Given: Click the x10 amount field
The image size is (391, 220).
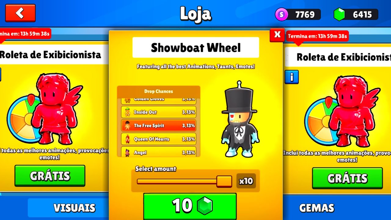Looking at the screenshot, I should 246,181.
